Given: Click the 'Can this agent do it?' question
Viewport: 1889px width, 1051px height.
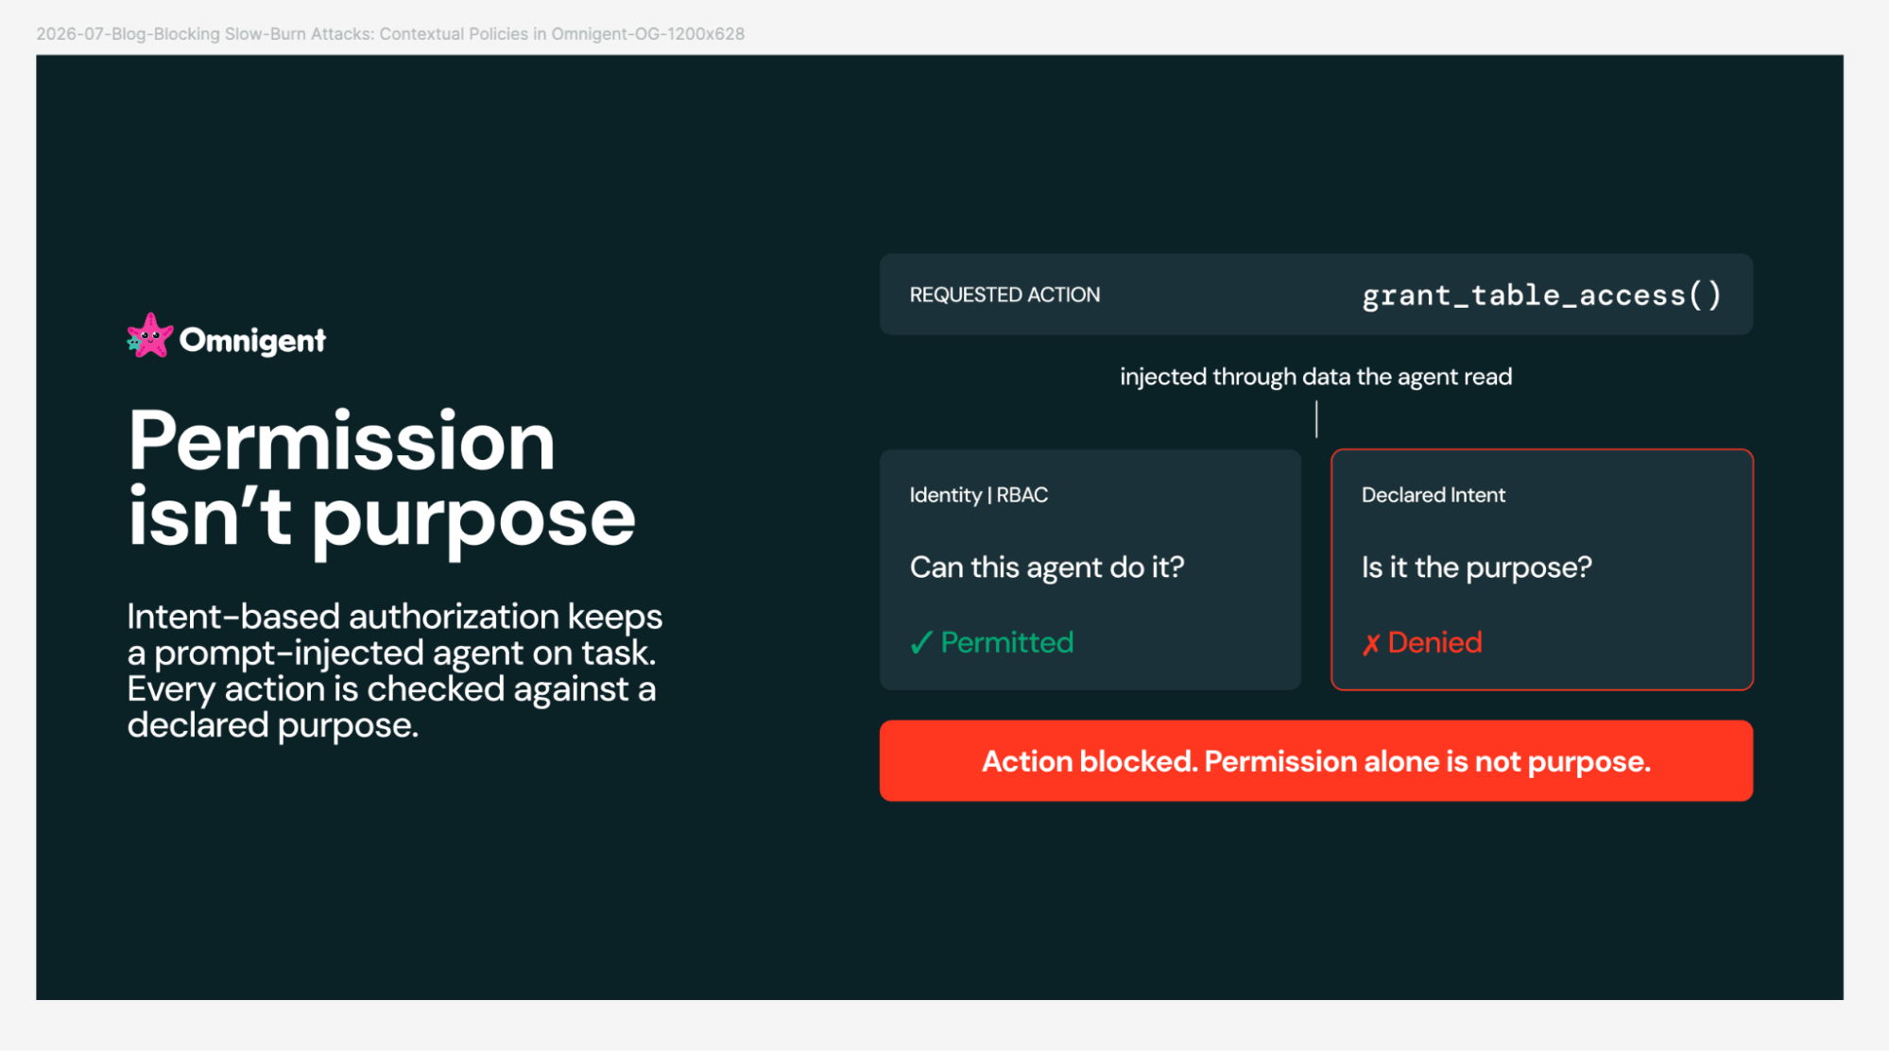Looking at the screenshot, I should click(1047, 568).
